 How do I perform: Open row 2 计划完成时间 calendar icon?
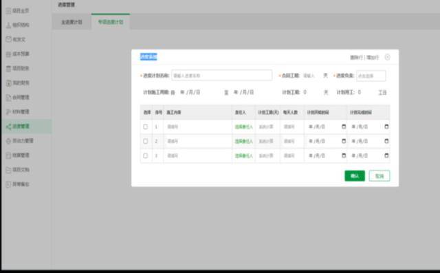386,141
